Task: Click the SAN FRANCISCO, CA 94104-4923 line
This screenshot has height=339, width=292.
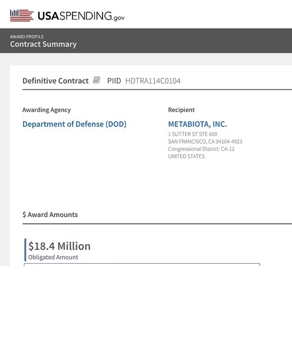Action: [205, 142]
